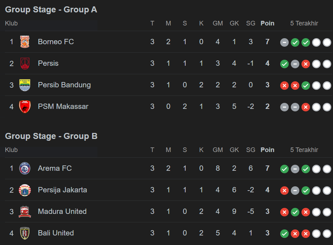Click the Group Stage - Group A heading
Screen dimensions: 333x245
click(x=51, y=10)
